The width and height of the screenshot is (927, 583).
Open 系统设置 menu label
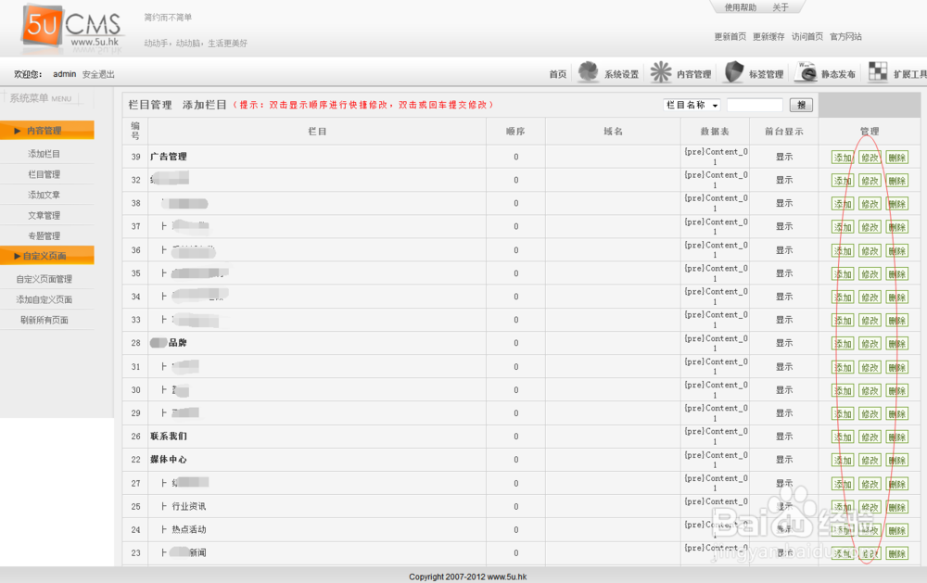coord(621,74)
